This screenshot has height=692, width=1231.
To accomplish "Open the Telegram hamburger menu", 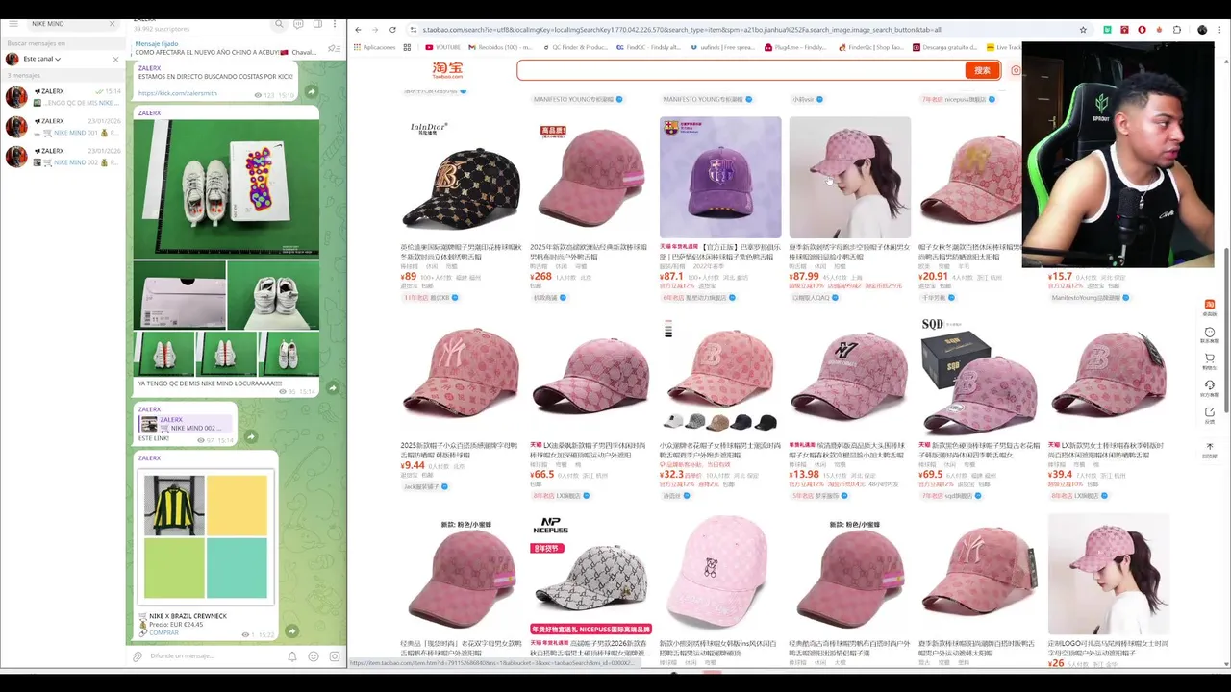I will pos(13,23).
